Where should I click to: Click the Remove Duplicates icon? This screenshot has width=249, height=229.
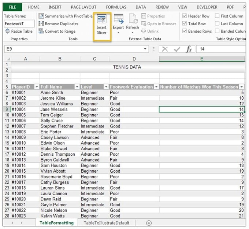click(41, 24)
